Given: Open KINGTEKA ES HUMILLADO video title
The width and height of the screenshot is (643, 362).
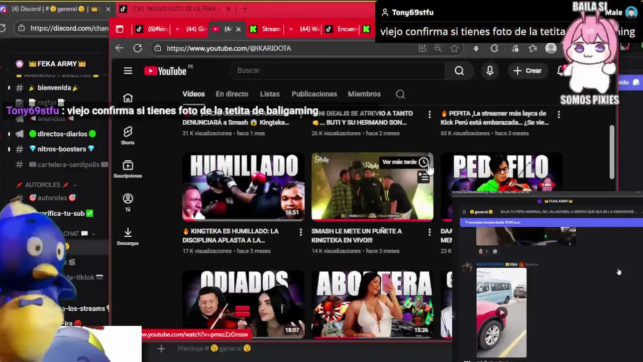Looking at the screenshot, I should pyautogui.click(x=230, y=236).
